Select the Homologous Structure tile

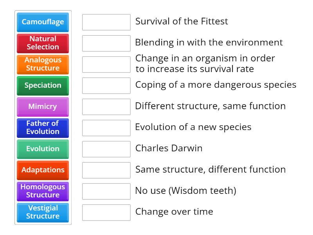(x=43, y=191)
